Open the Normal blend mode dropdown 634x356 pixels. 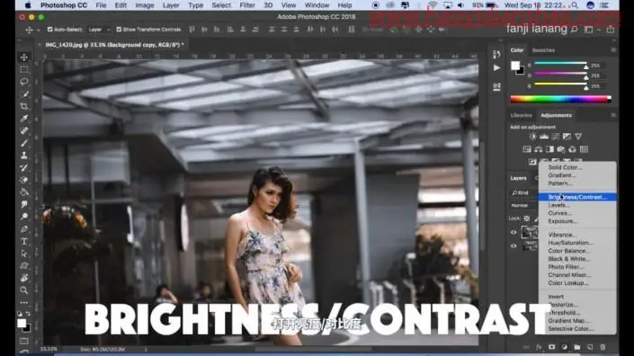coord(524,205)
